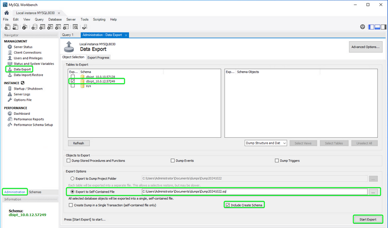Image resolution: width=388 pixels, height=228 pixels.
Task: Switch to the Object Selection tab
Action: [73, 57]
